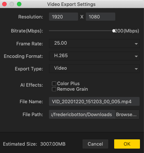Click Browse to choose file path
The width and height of the screenshot is (144, 153).
pyautogui.click(x=126, y=115)
